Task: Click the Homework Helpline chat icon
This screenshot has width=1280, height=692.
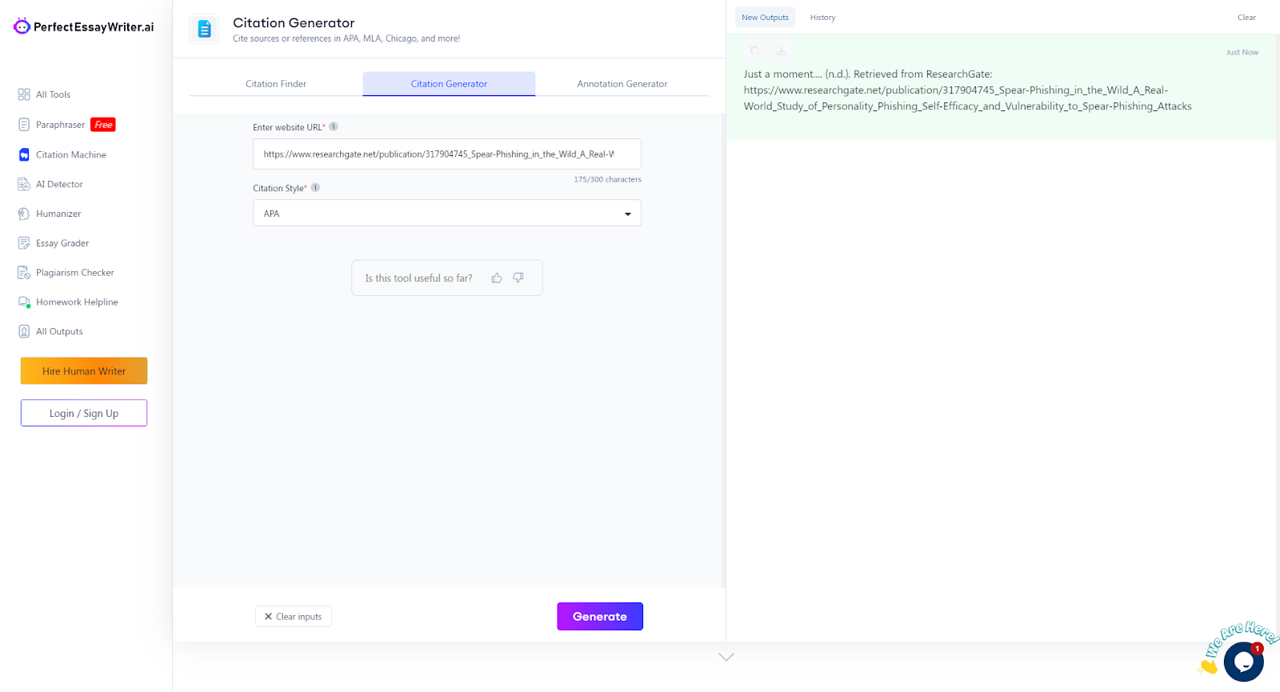Action: pos(24,302)
